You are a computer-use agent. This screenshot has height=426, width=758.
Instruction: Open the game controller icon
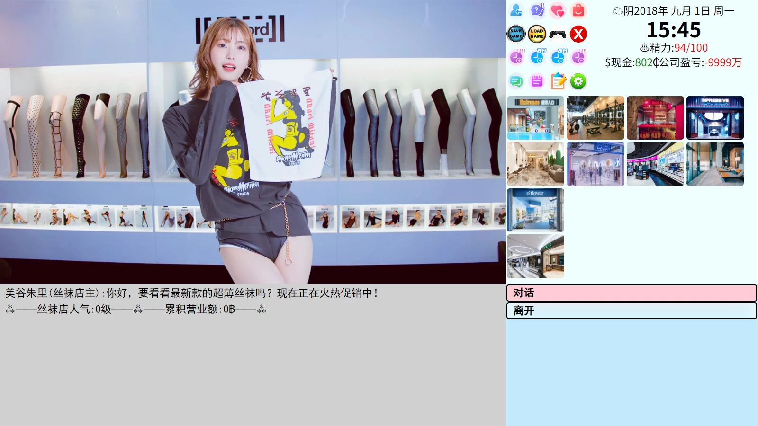[x=558, y=34]
